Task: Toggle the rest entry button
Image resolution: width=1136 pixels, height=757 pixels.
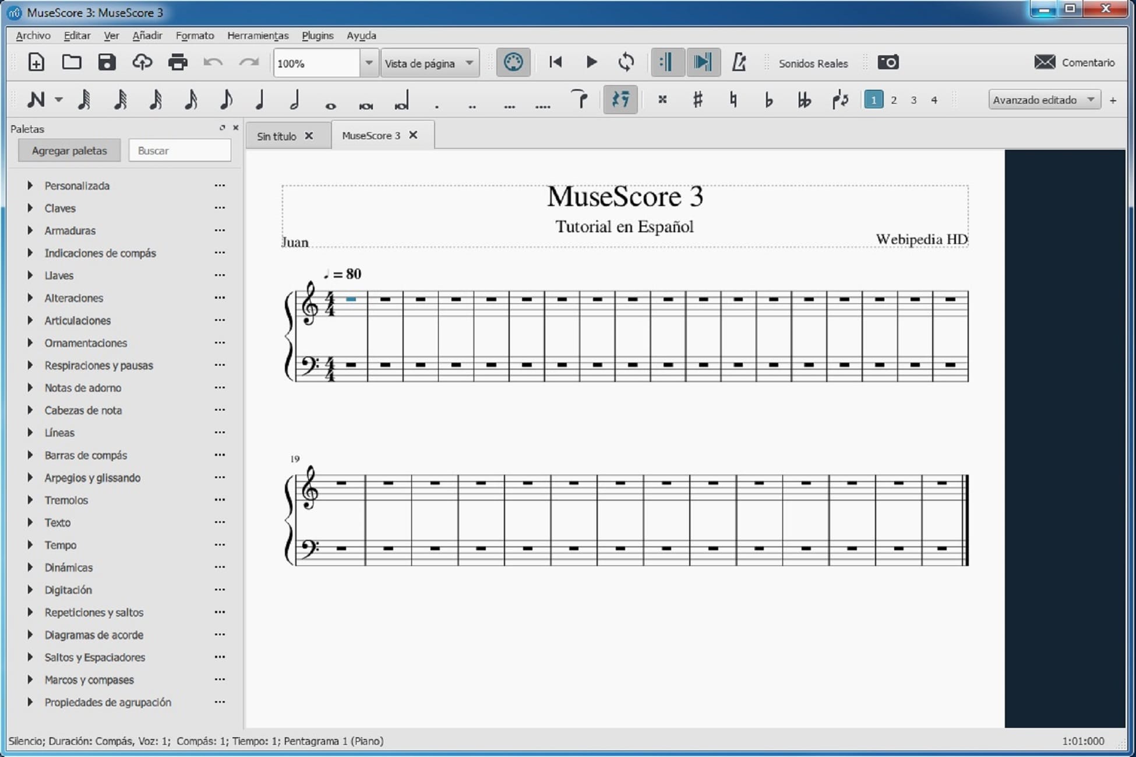Action: pyautogui.click(x=620, y=99)
